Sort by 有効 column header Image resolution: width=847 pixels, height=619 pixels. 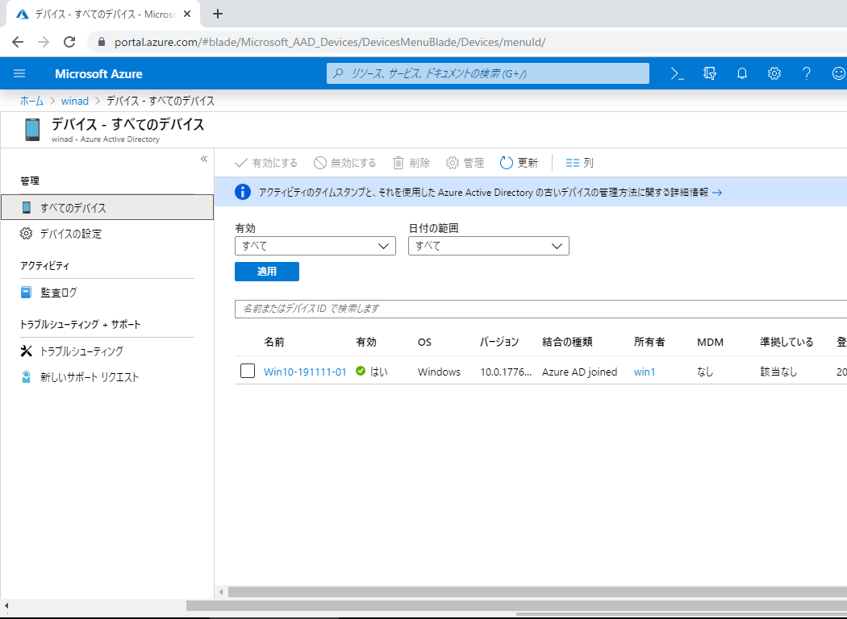(x=366, y=342)
